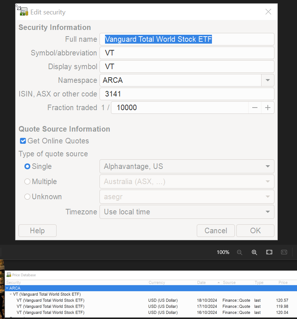Open the Australia (ASX, ...) dropdown
This screenshot has width=297, height=319.
pyautogui.click(x=187, y=181)
